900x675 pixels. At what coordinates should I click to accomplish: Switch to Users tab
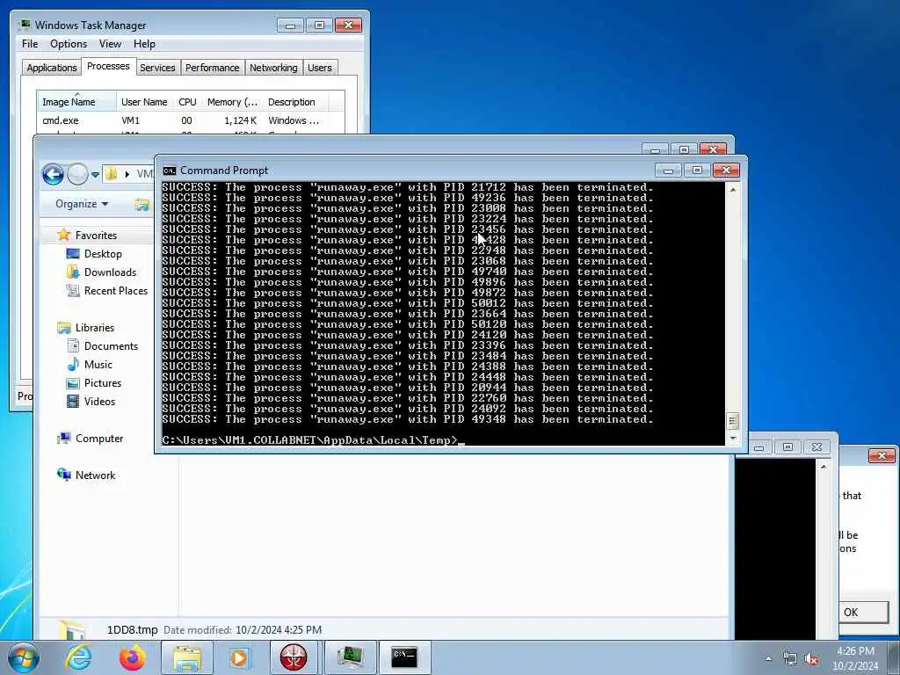tap(320, 68)
